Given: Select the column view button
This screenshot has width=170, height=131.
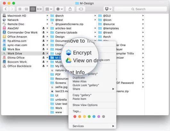Looking at the screenshot, I should pyautogui.click(x=33, y=9).
